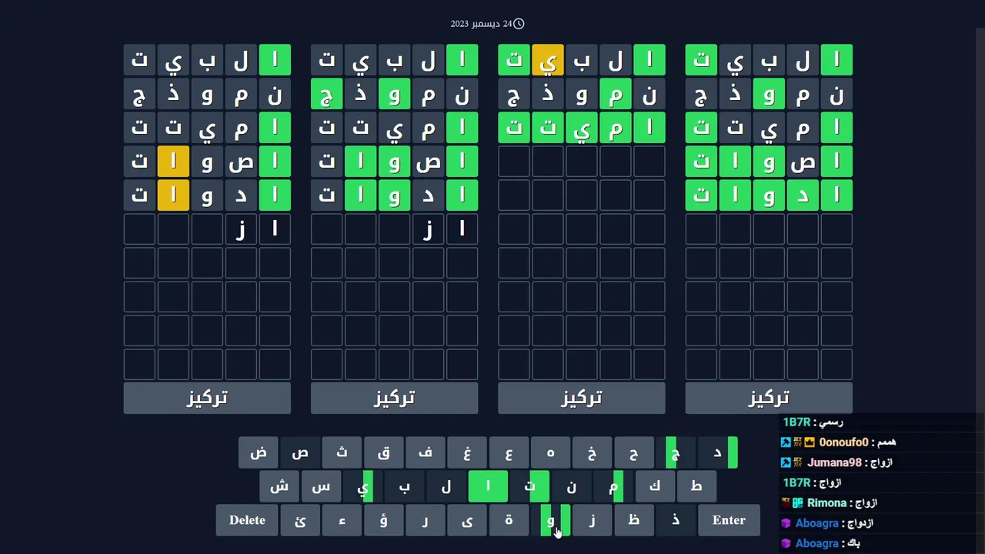Image resolution: width=985 pixels, height=554 pixels.
Task: Tap the ب key on the keyboard
Action: click(x=404, y=486)
